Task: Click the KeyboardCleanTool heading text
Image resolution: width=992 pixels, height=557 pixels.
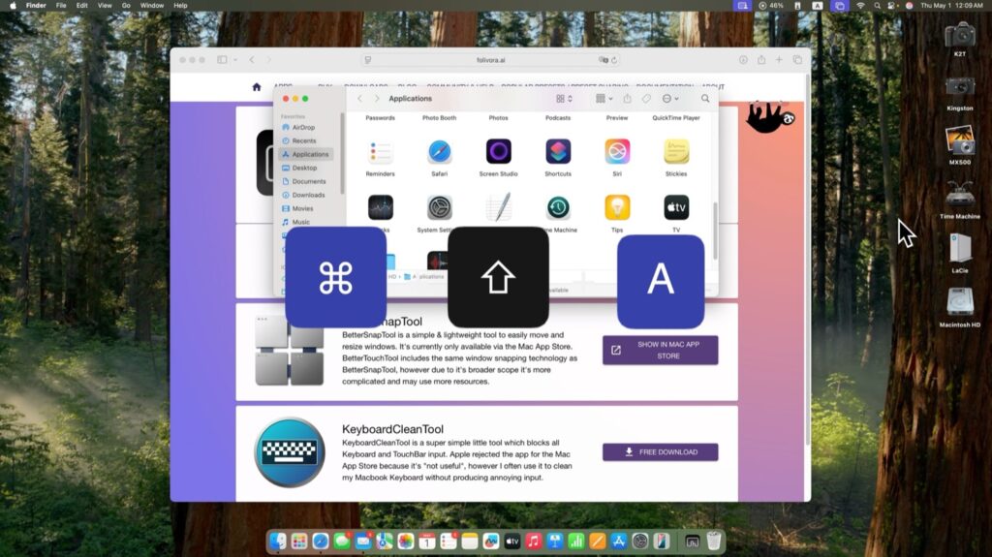Action: tap(392, 429)
